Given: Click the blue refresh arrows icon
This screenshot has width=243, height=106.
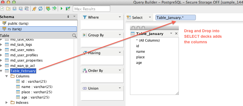Looking at the screenshot, I should [40, 9].
